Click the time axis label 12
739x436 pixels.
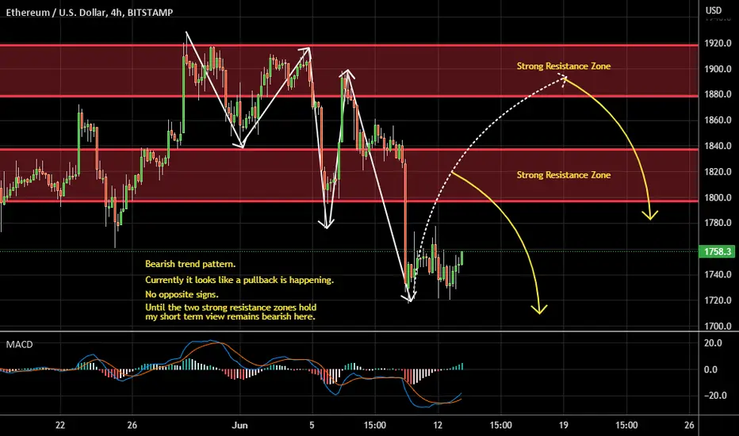(438, 425)
